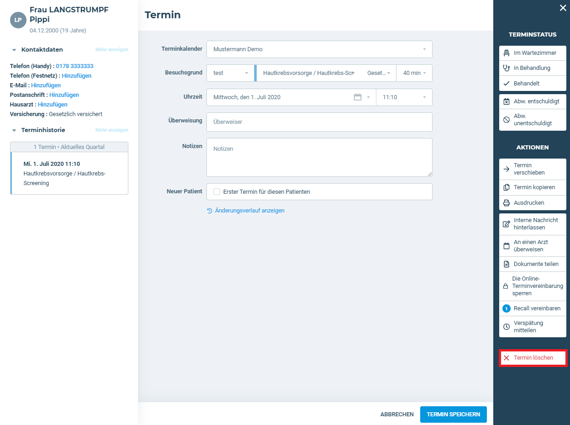Click the printer icon for Ausdrucken
This screenshot has height=425, width=570.
point(506,203)
